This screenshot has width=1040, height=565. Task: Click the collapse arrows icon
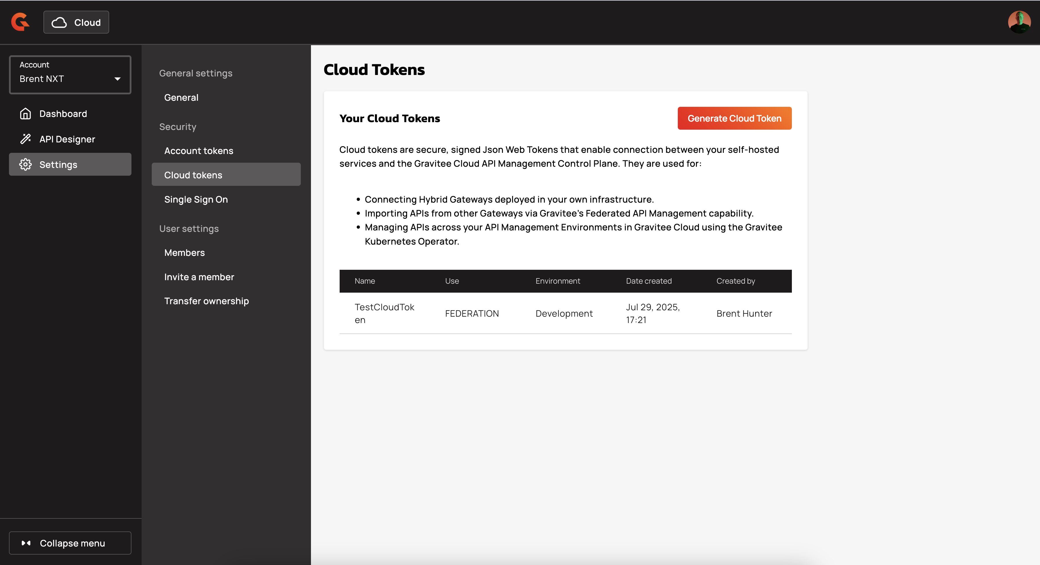click(x=26, y=543)
